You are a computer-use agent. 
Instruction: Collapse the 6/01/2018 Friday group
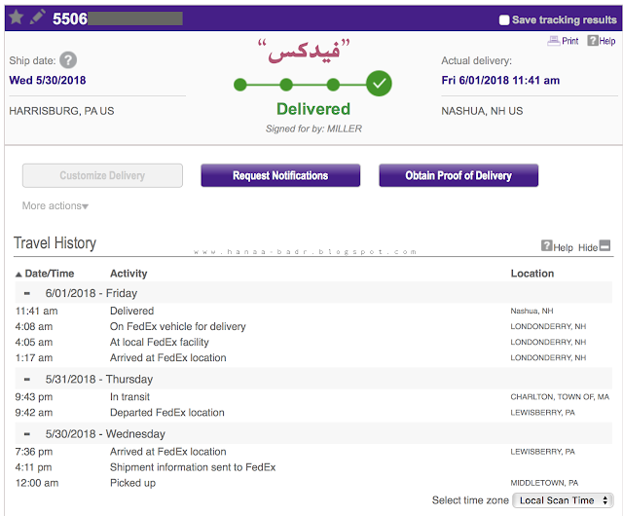click(x=27, y=293)
